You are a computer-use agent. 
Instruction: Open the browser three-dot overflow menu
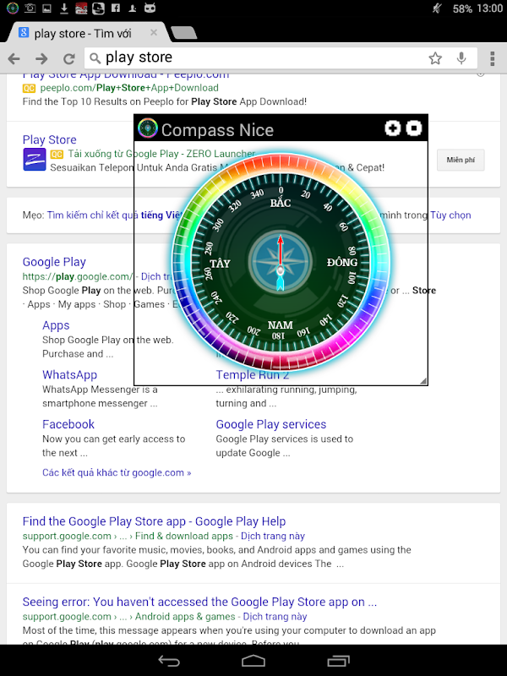[x=493, y=58]
